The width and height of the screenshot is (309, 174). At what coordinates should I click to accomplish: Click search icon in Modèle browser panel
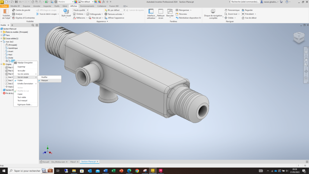tap(33, 25)
